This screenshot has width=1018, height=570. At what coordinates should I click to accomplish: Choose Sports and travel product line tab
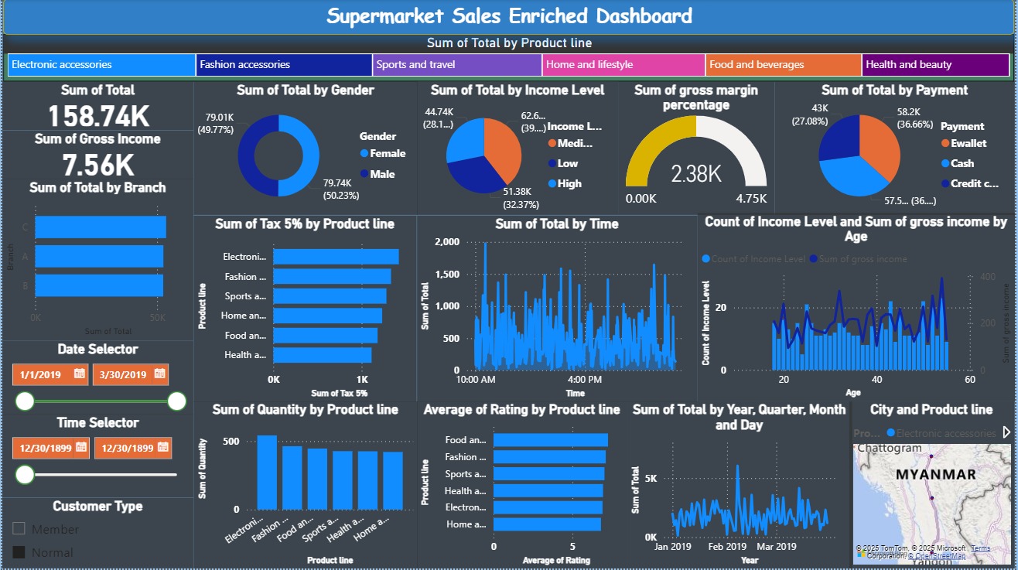pos(456,65)
